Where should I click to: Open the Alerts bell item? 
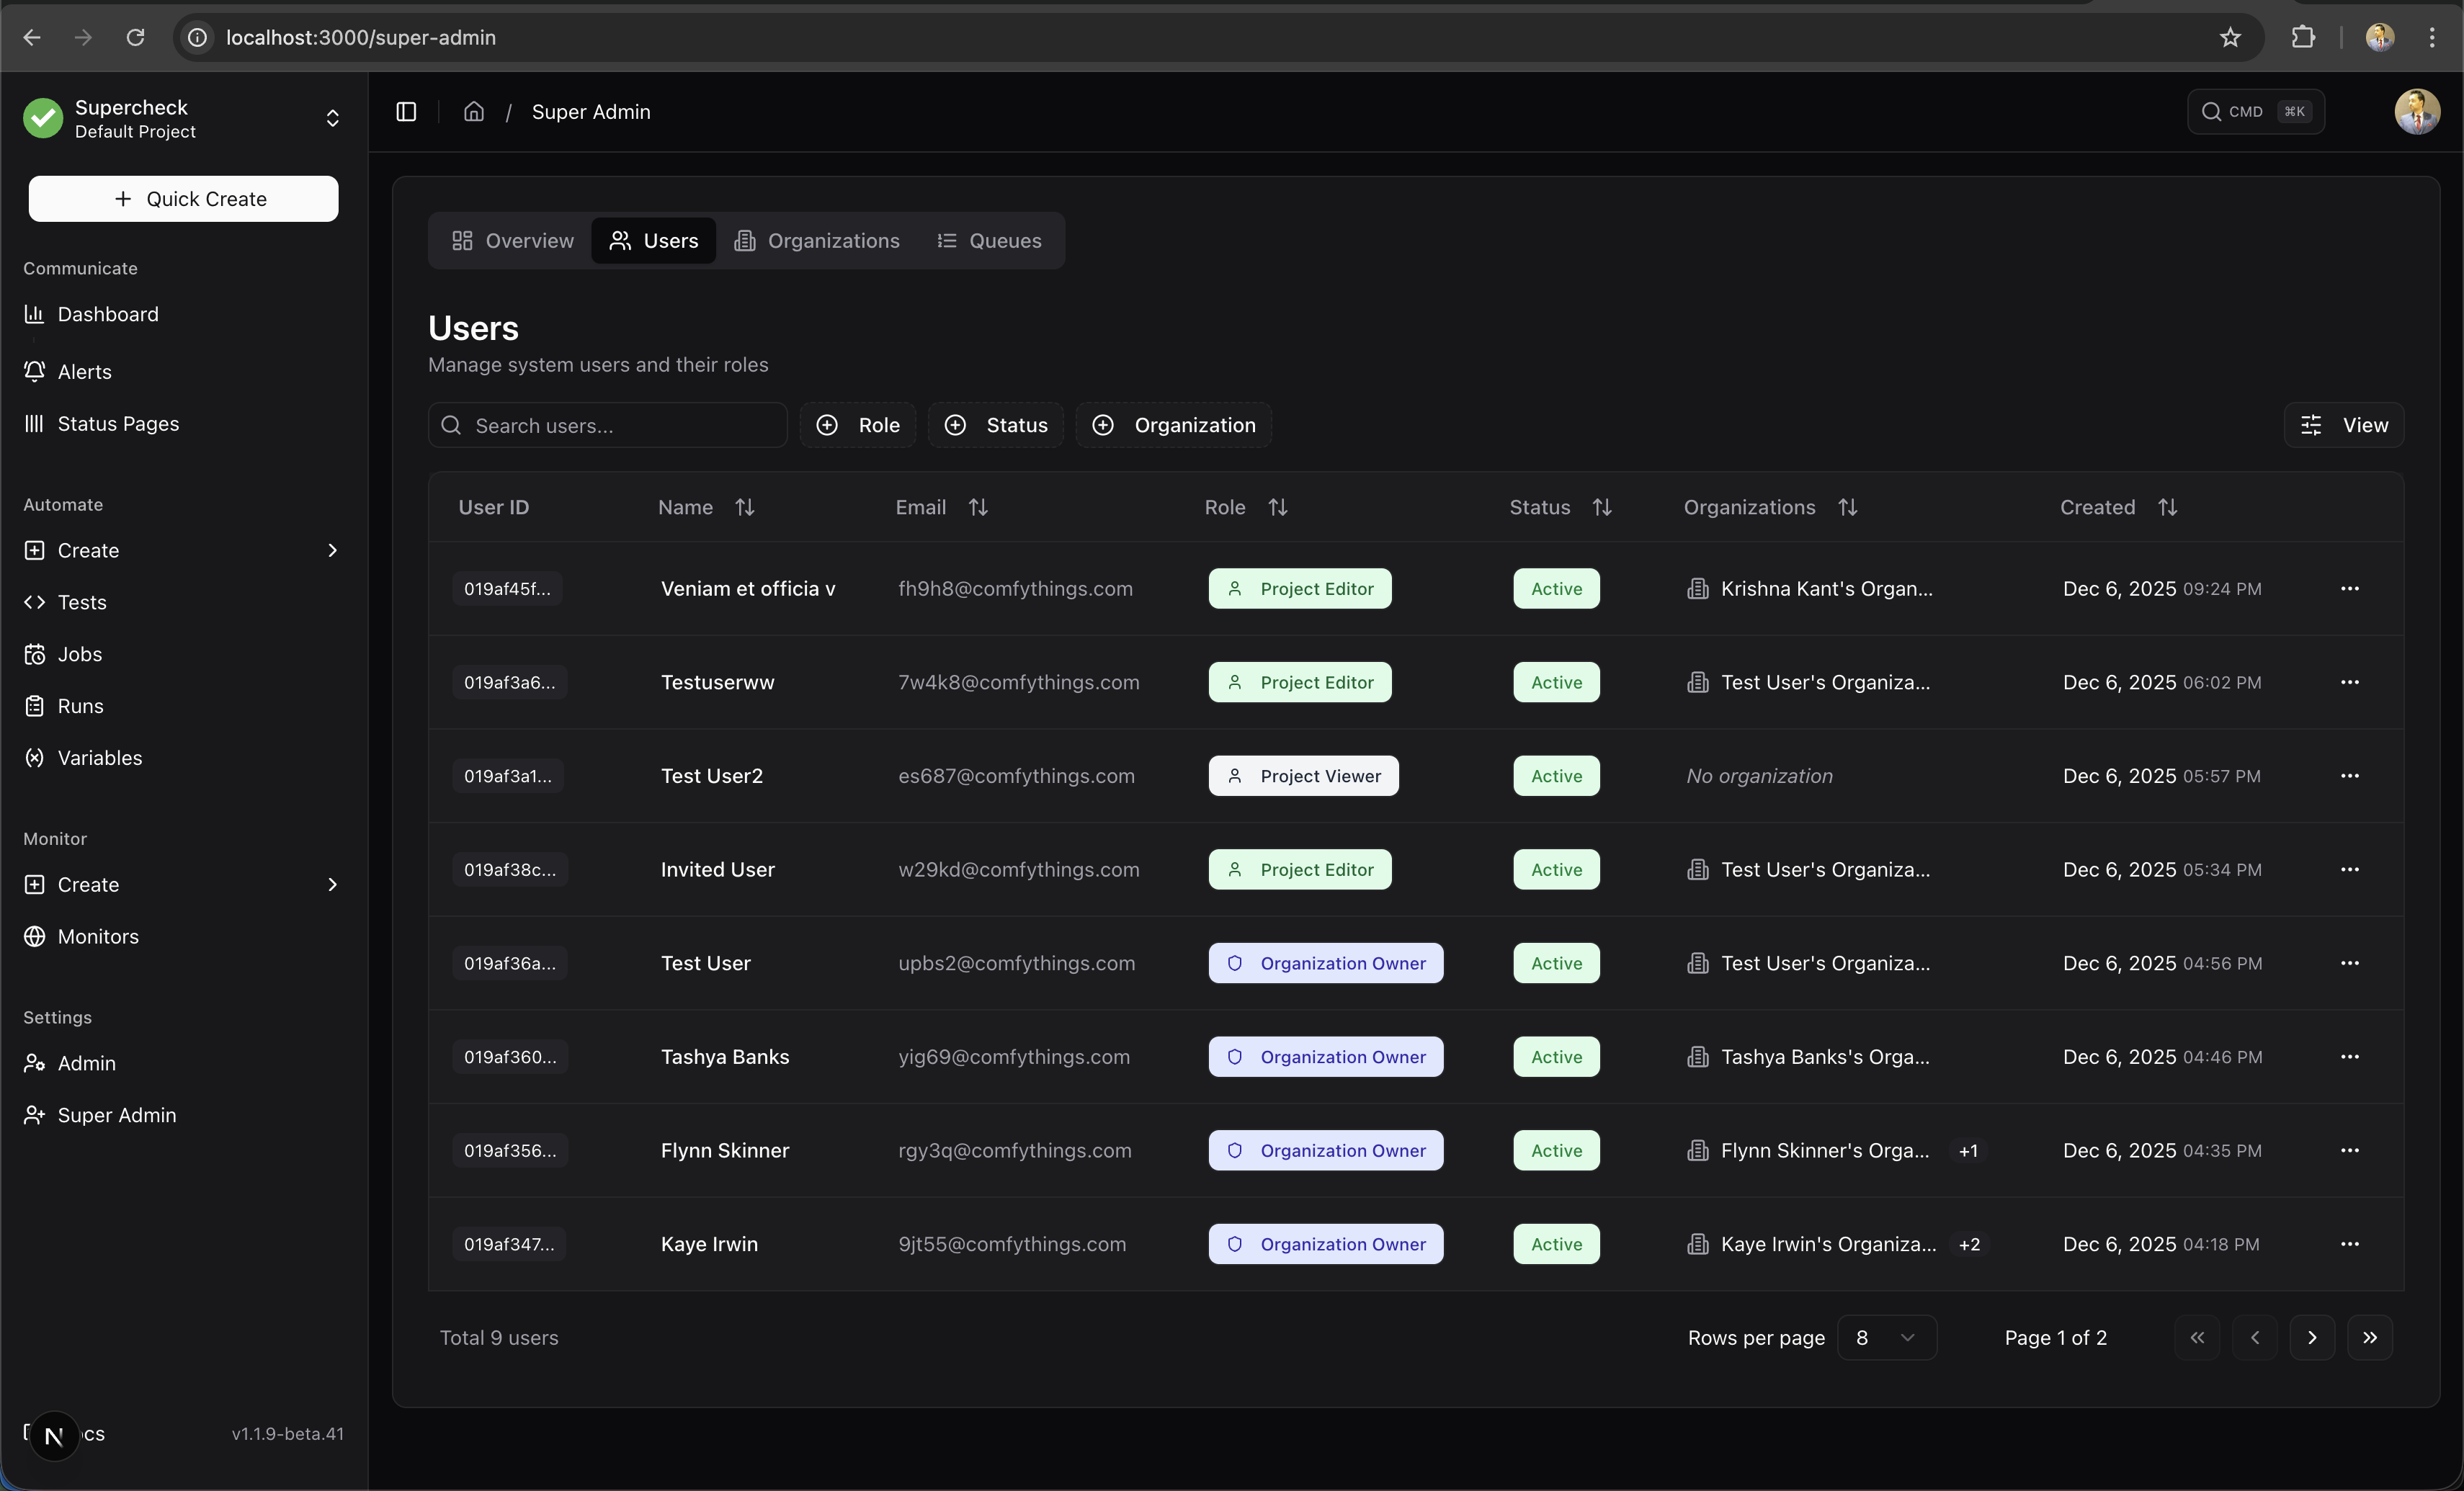(84, 372)
